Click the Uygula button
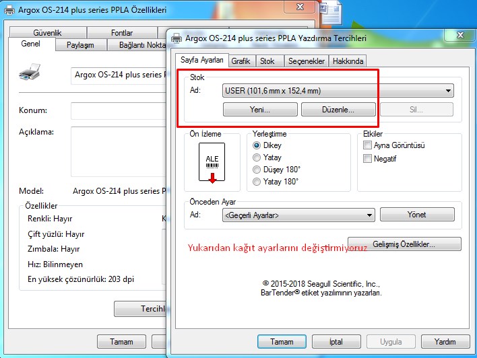Image resolution: width=477 pixels, height=358 pixels. [391, 342]
